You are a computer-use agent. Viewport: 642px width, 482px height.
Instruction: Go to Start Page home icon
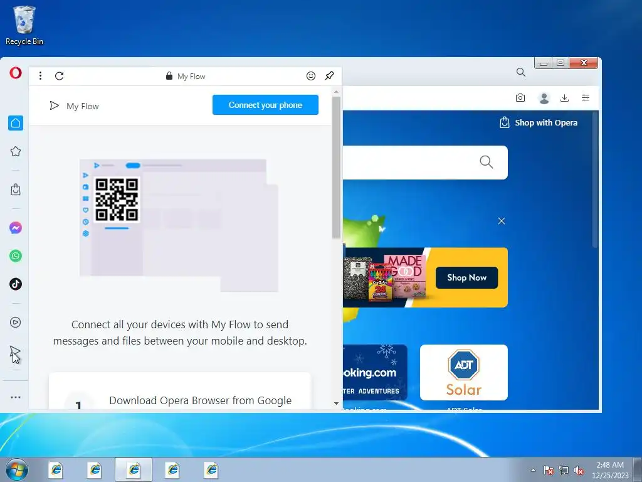click(16, 123)
